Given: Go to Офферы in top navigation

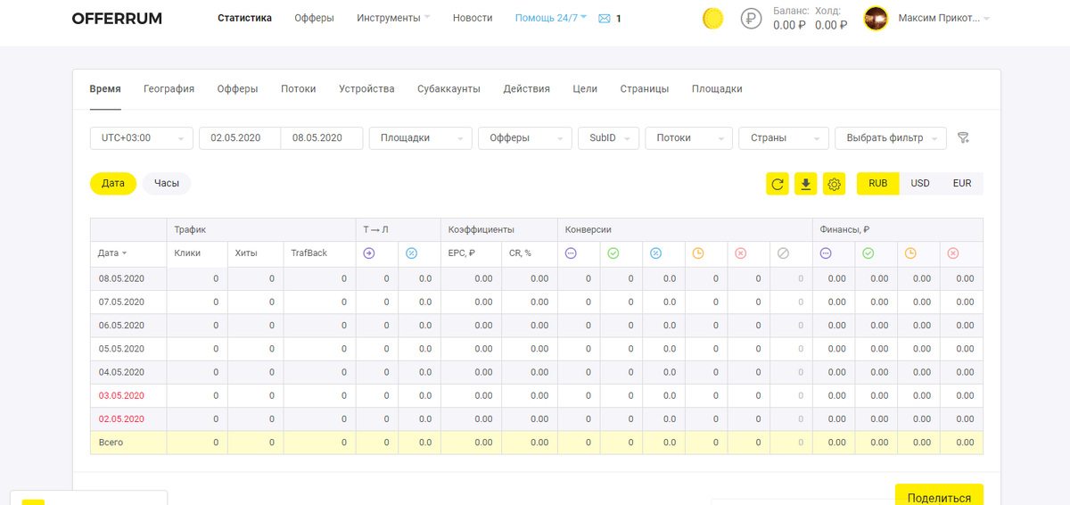Looking at the screenshot, I should (314, 18).
